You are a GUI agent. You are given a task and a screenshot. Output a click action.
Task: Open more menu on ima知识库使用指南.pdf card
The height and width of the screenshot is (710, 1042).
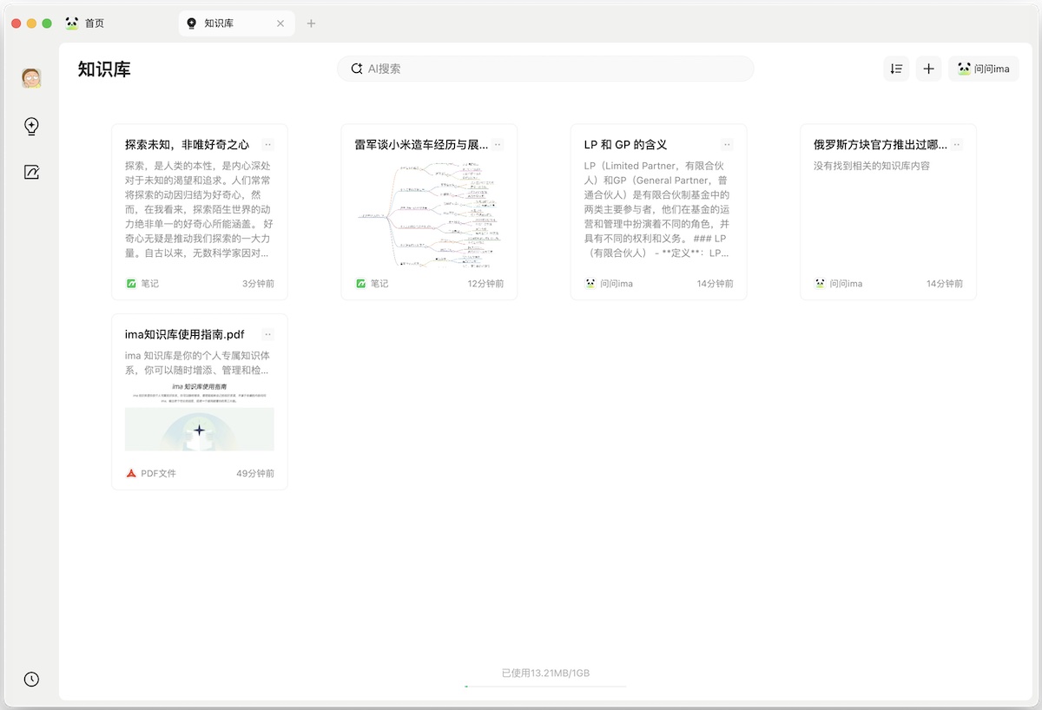(267, 334)
